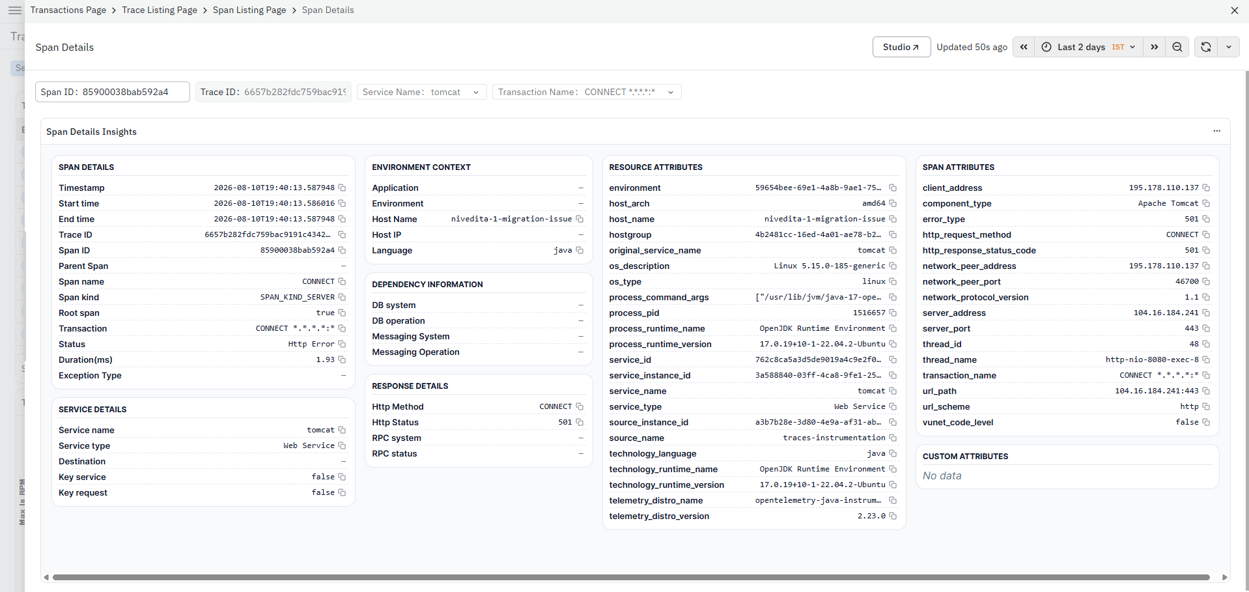Viewport: 1249px width, 592px height.
Task: Shift time range forward
Action: (x=1155, y=47)
